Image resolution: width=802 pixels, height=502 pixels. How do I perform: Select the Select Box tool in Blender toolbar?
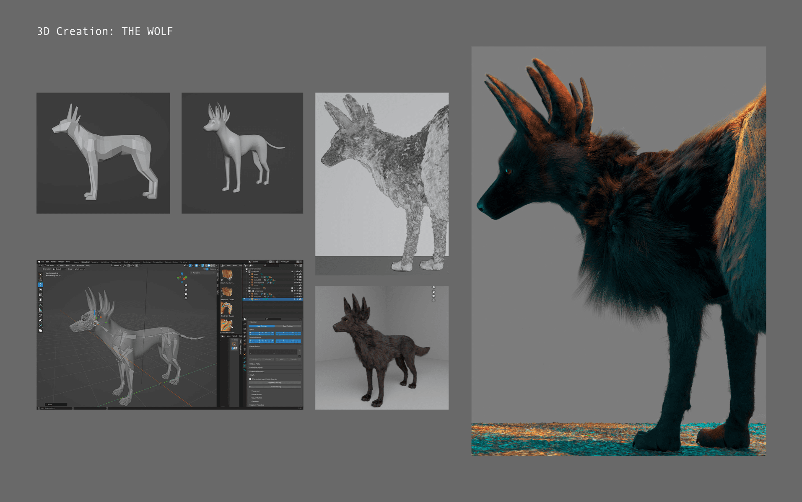tap(40, 274)
